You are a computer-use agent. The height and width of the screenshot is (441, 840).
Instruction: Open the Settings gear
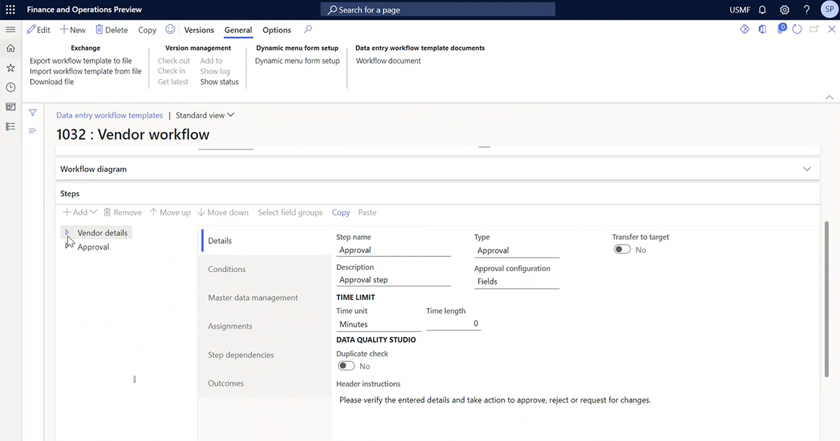[x=784, y=9]
